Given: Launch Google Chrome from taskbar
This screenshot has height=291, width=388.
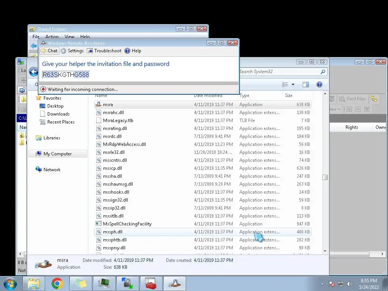Looking at the screenshot, I should (x=57, y=283).
